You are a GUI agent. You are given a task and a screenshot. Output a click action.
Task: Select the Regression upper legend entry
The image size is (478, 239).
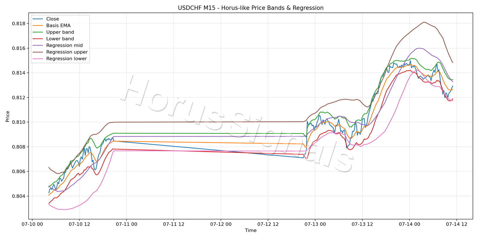pyautogui.click(x=60, y=52)
